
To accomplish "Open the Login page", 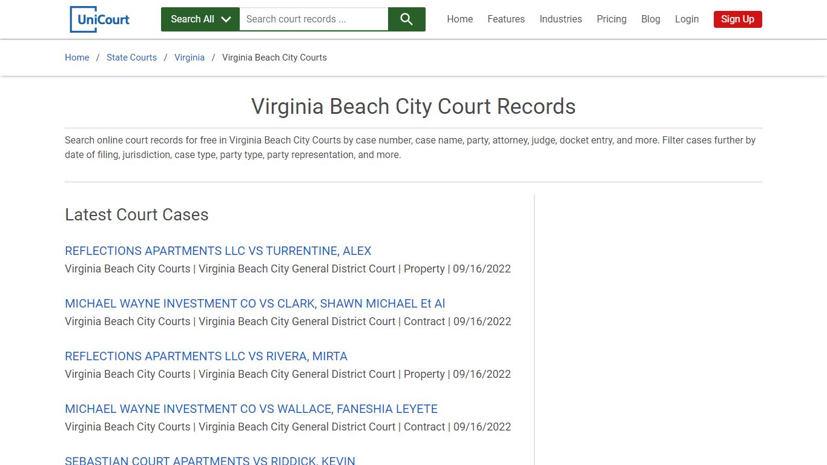I will pyautogui.click(x=687, y=19).
